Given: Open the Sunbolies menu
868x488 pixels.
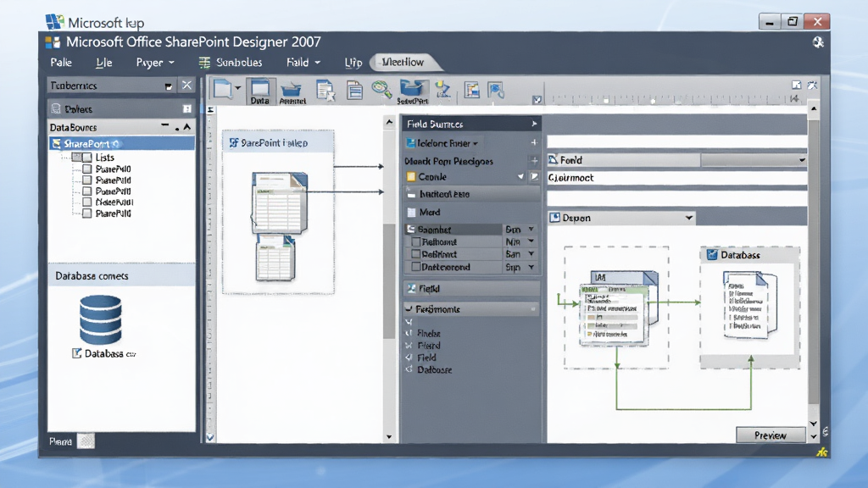Looking at the screenshot, I should point(239,63).
